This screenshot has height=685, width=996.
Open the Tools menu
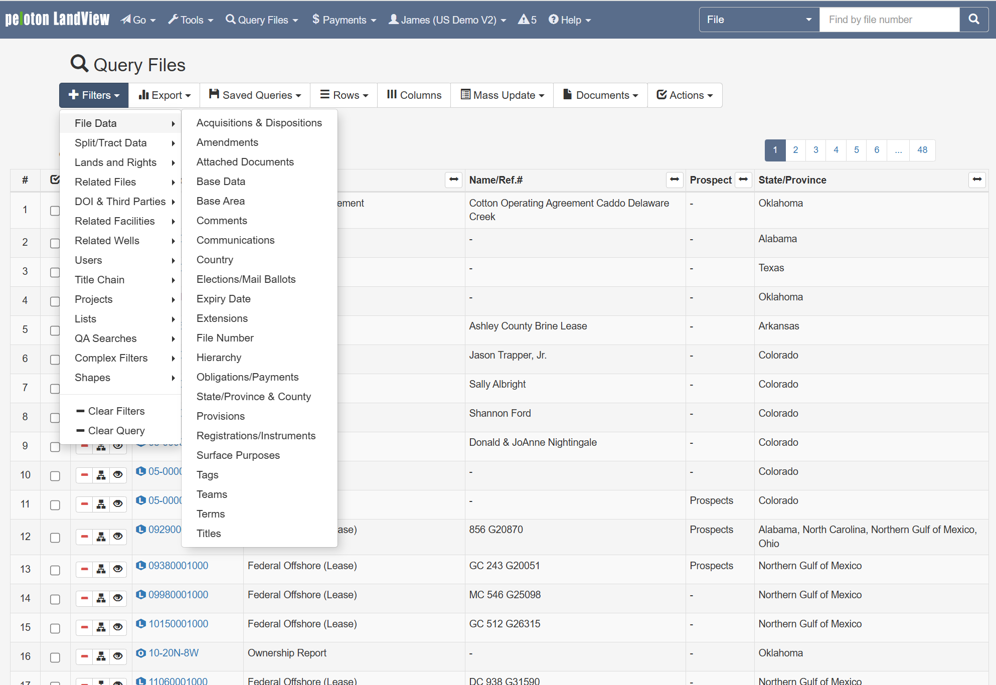[x=190, y=20]
